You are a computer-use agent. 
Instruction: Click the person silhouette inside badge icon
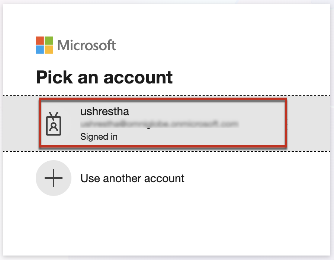[x=54, y=127]
